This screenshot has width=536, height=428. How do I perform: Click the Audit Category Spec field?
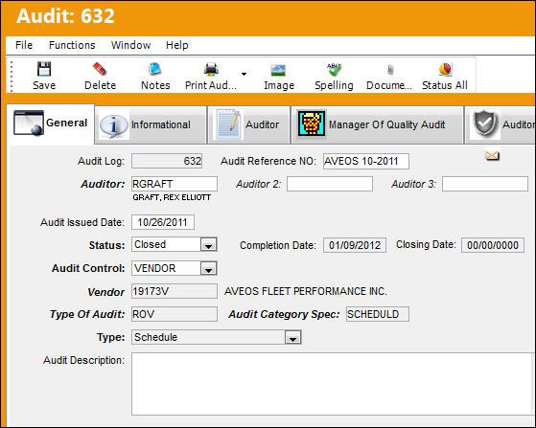(x=378, y=314)
